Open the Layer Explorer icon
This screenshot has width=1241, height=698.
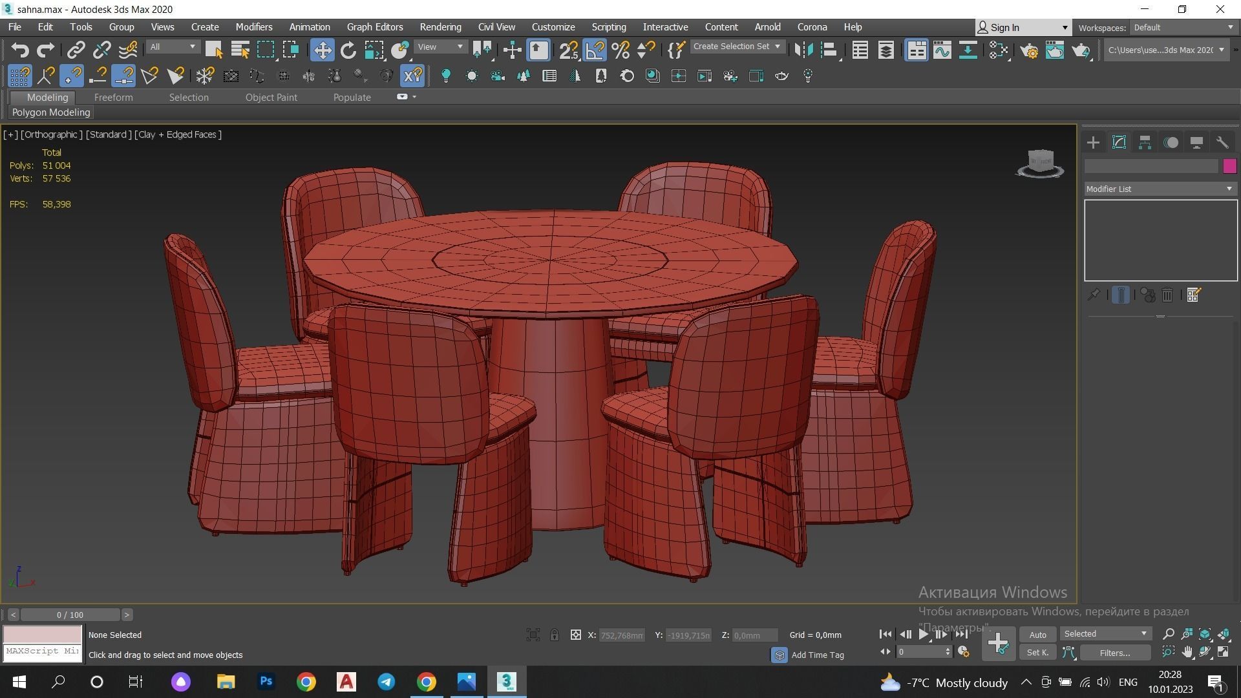pos(886,50)
